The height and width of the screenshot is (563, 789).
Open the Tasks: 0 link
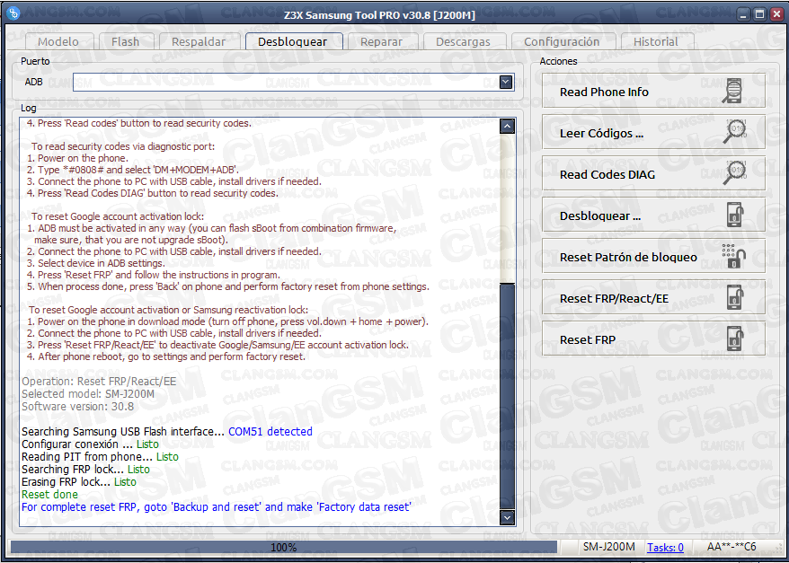point(665,547)
